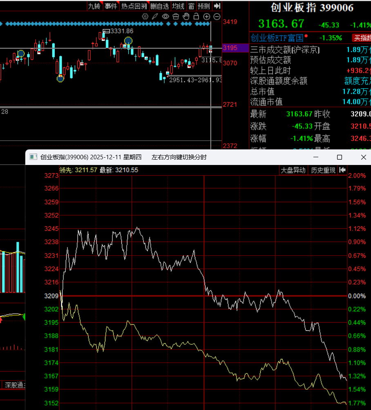This screenshot has width=371, height=410.
Task: Click the 预测 toolbar button
Action: (x=203, y=6)
